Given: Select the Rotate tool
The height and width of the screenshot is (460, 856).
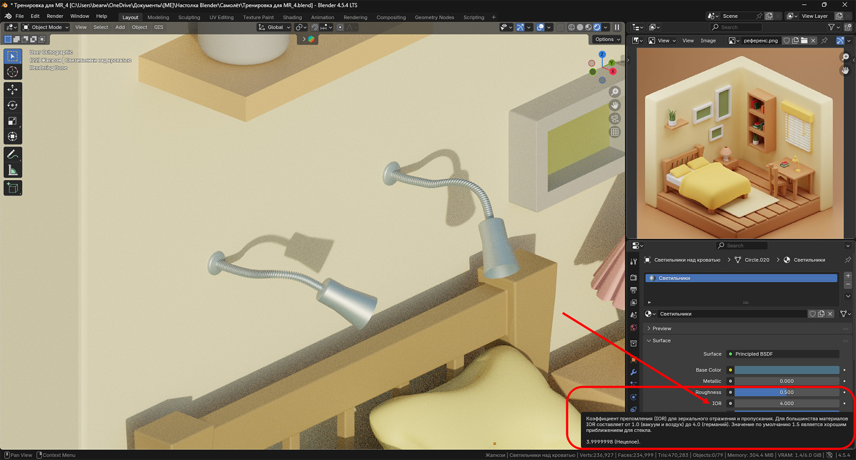Looking at the screenshot, I should 12,105.
